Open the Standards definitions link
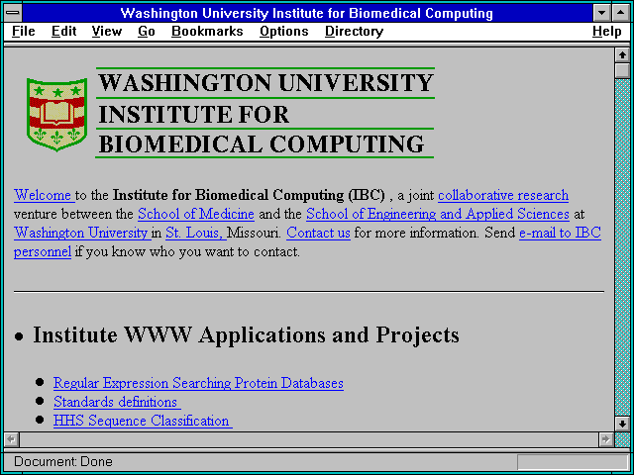This screenshot has width=634, height=475. pyautogui.click(x=117, y=402)
